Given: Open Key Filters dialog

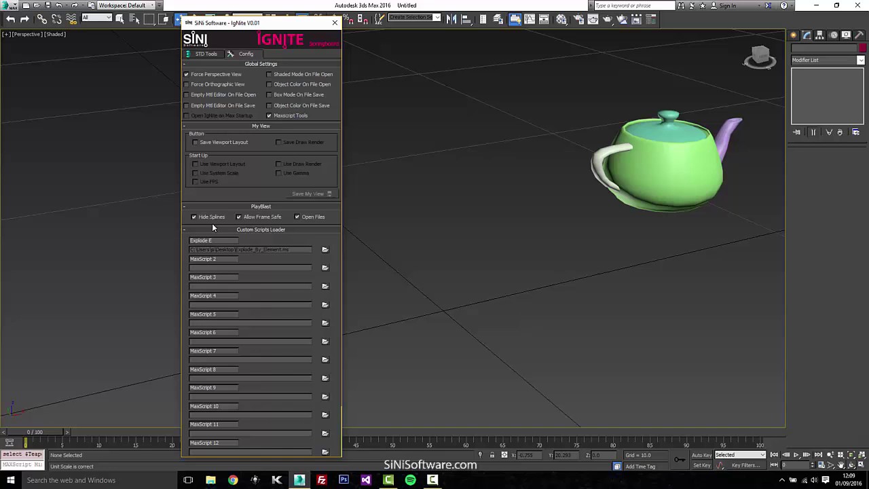Looking at the screenshot, I should point(745,465).
